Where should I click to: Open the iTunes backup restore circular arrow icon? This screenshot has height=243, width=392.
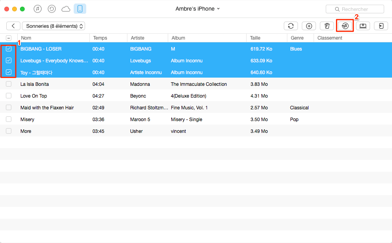click(51, 9)
